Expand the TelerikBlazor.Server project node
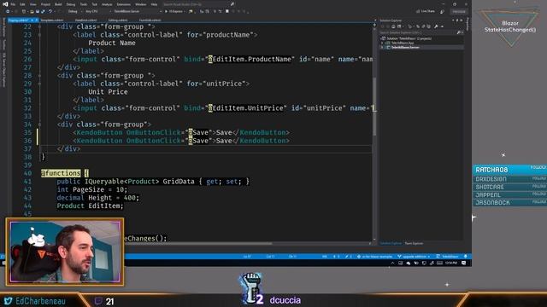This screenshot has width=547, height=307. pos(382,47)
